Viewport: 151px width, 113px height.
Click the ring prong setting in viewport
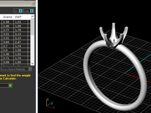point(114,36)
